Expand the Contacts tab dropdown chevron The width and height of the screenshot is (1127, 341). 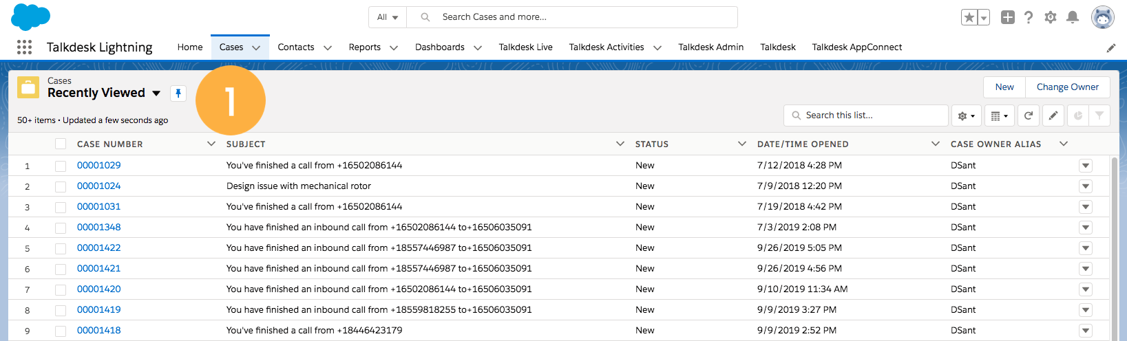coord(328,47)
